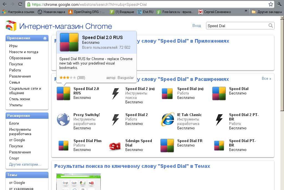The image size is (284, 190).
Task: Bookmark this page with the star icon
Action: point(271,4)
